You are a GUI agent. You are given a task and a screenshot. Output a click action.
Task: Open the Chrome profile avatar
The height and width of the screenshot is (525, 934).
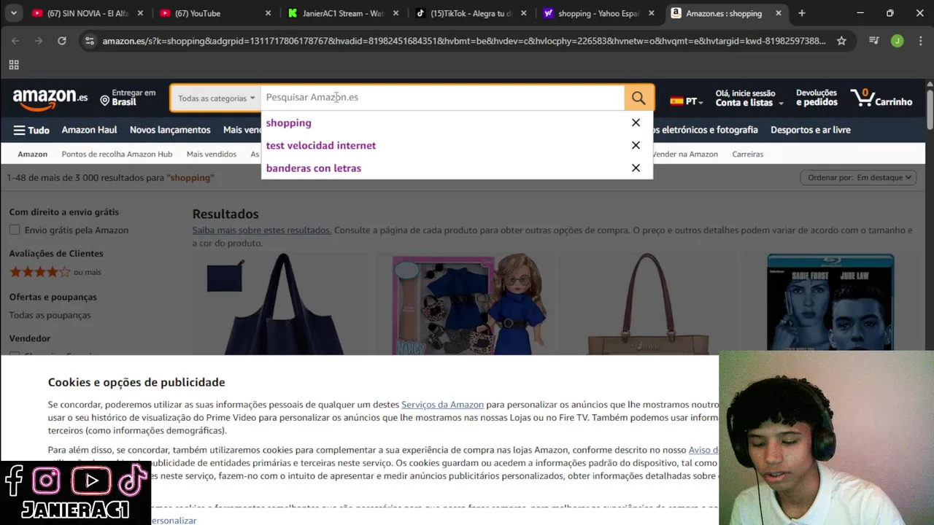point(897,41)
